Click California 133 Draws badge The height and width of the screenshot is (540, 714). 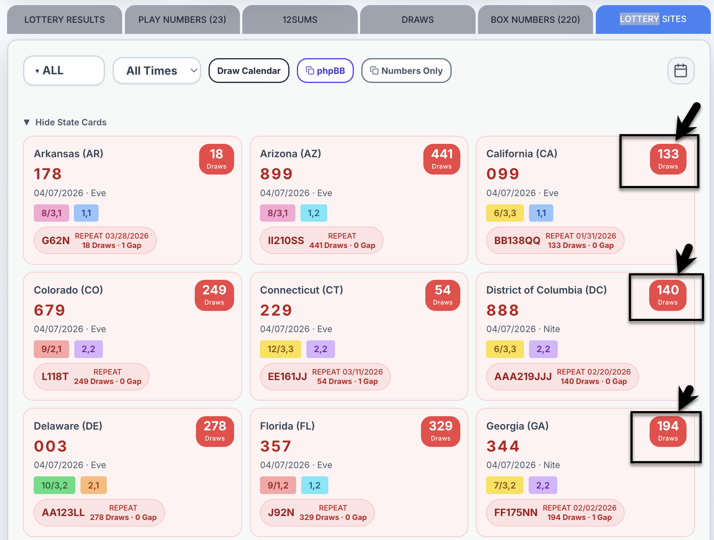coord(668,159)
